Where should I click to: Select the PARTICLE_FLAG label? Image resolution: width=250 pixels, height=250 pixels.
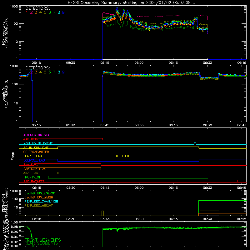click(x=35, y=169)
